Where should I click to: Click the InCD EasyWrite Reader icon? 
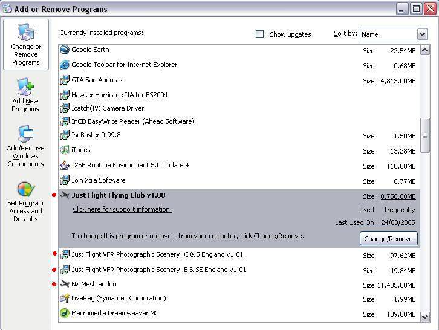point(65,121)
